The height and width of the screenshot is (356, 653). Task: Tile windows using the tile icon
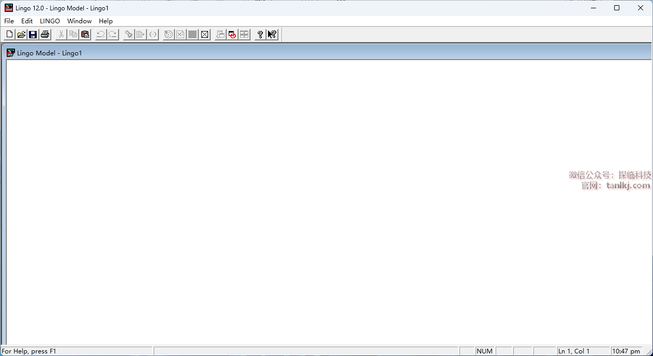[244, 35]
